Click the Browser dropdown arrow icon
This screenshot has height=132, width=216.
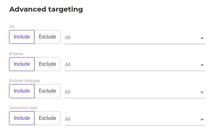tap(202, 65)
